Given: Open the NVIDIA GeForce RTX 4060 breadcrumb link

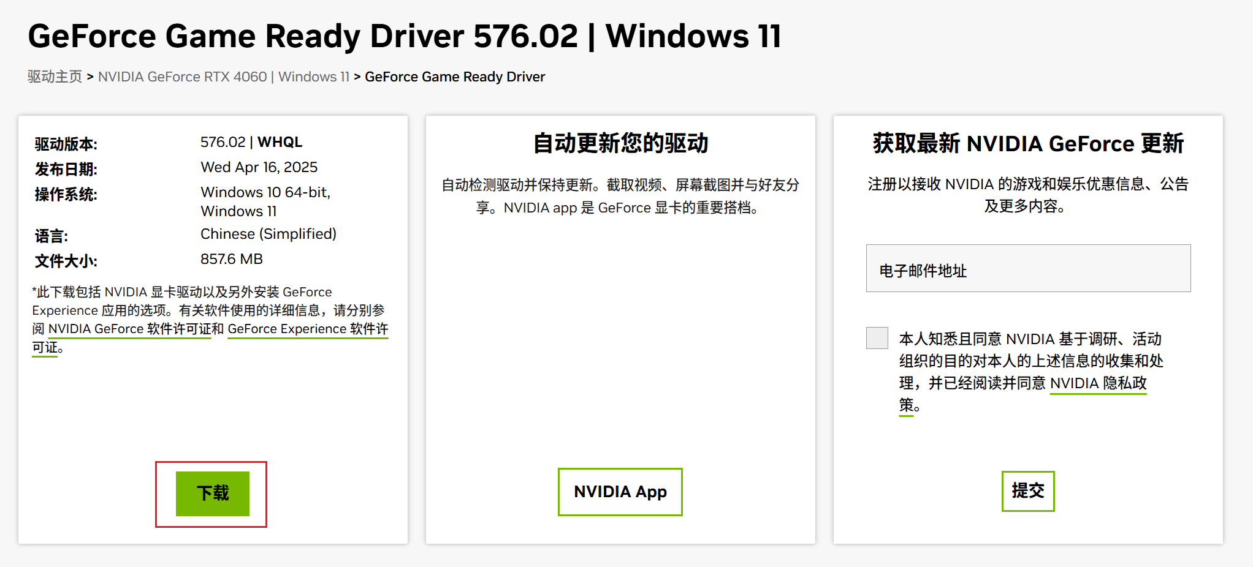Looking at the screenshot, I should tap(223, 77).
